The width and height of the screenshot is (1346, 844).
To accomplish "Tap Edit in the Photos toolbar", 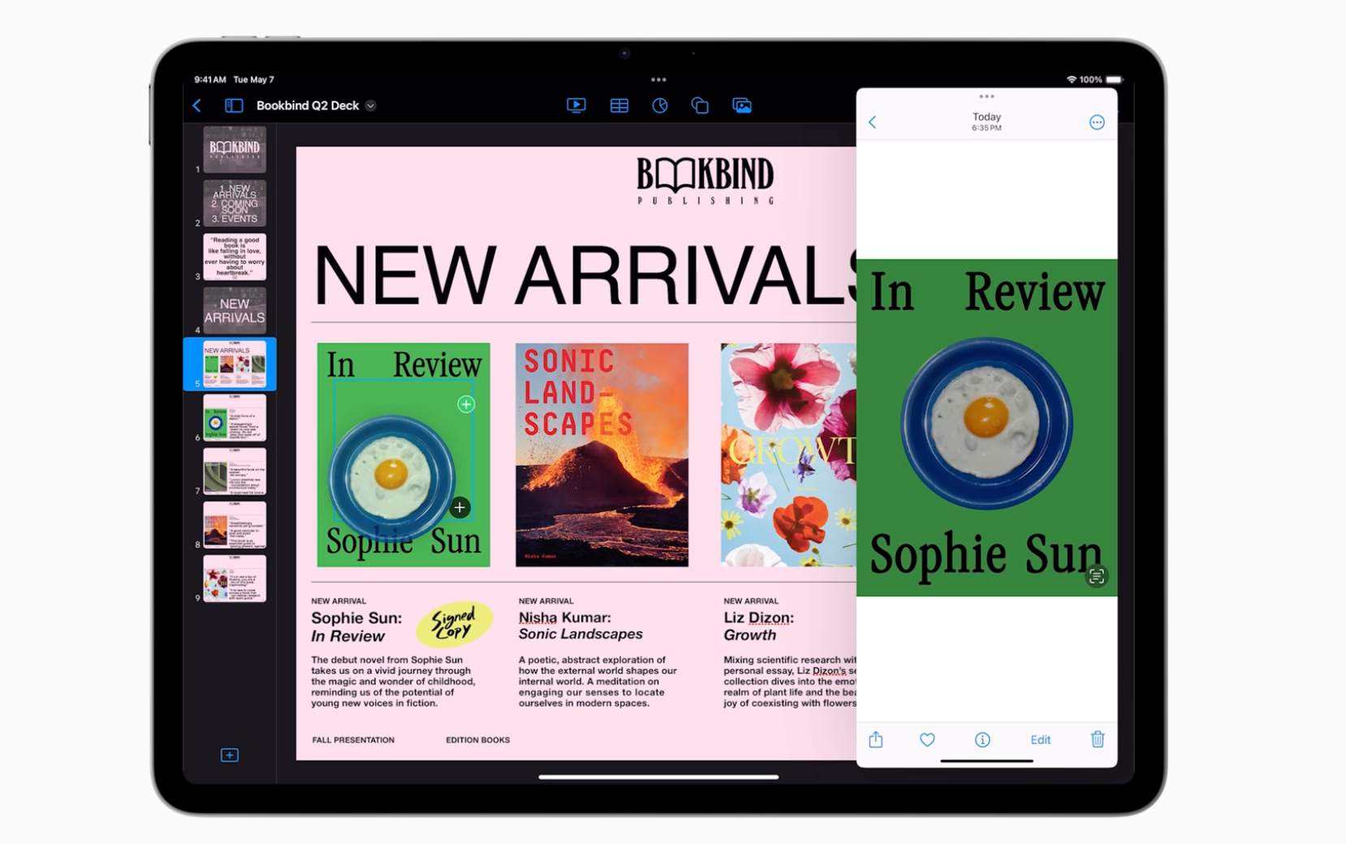I will pos(1040,739).
